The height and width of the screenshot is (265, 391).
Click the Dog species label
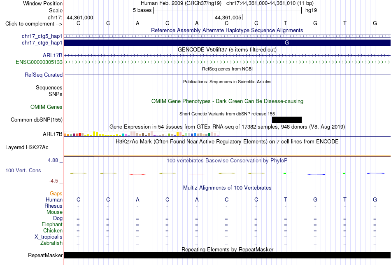pos(58,218)
